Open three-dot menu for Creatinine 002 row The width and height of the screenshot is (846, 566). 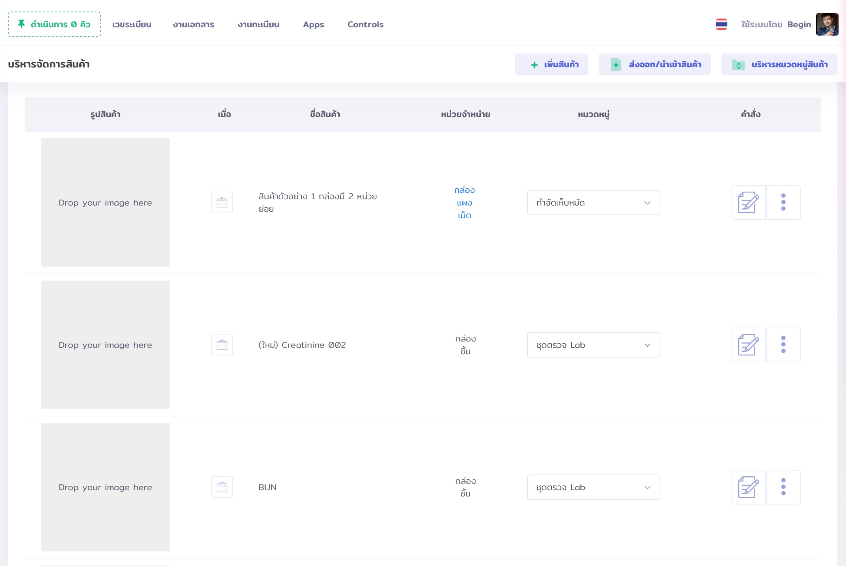click(783, 345)
